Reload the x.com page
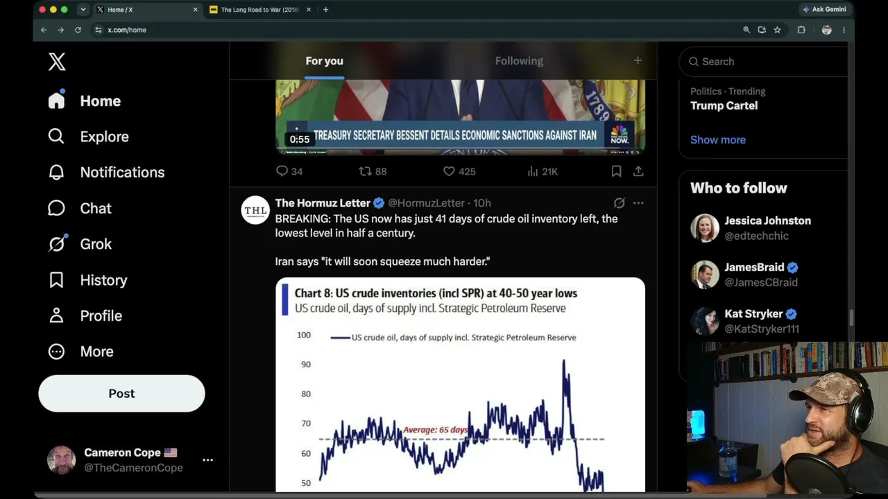888x499 pixels. (x=78, y=30)
